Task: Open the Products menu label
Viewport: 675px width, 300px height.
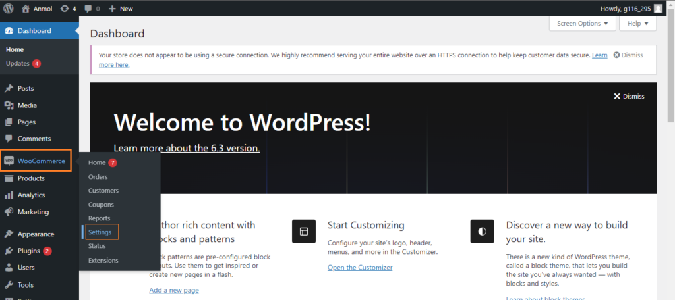Action: [x=31, y=178]
